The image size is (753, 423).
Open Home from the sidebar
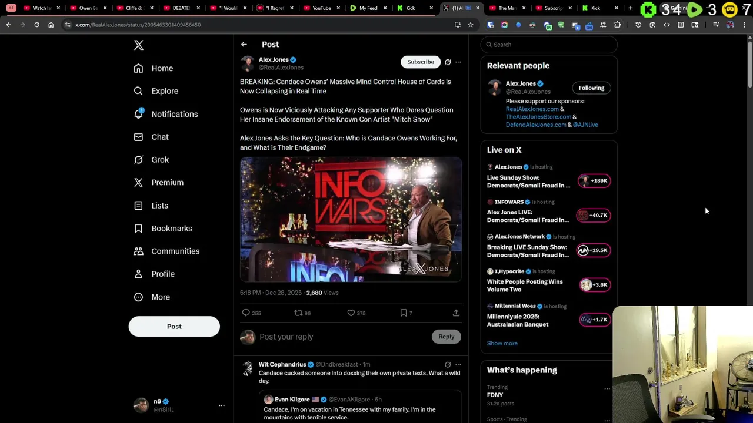point(154,68)
